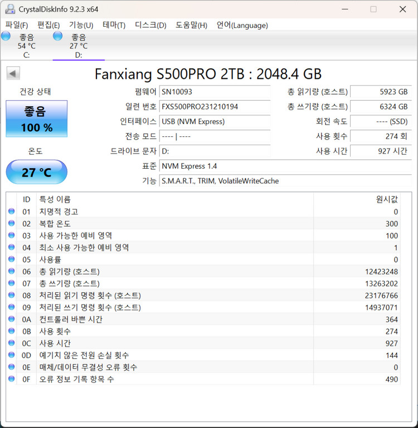Click the 원시값 column header
418x428 pixels.
(x=357, y=199)
